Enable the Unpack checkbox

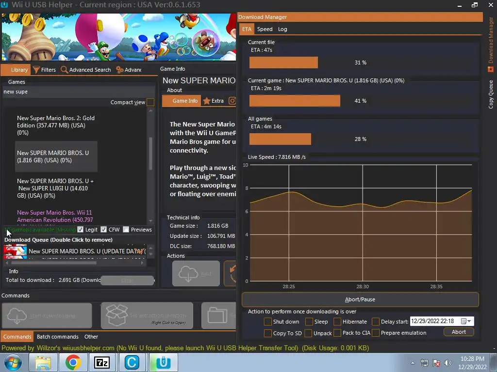click(x=308, y=333)
